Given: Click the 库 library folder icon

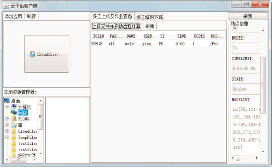Looking at the screenshot, I should 14,125.
